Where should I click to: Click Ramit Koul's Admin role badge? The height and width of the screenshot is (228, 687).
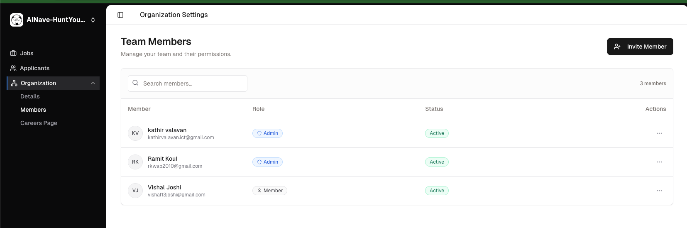[267, 162]
